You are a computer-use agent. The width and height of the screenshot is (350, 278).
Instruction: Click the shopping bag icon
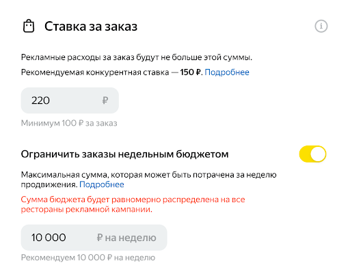[29, 26]
